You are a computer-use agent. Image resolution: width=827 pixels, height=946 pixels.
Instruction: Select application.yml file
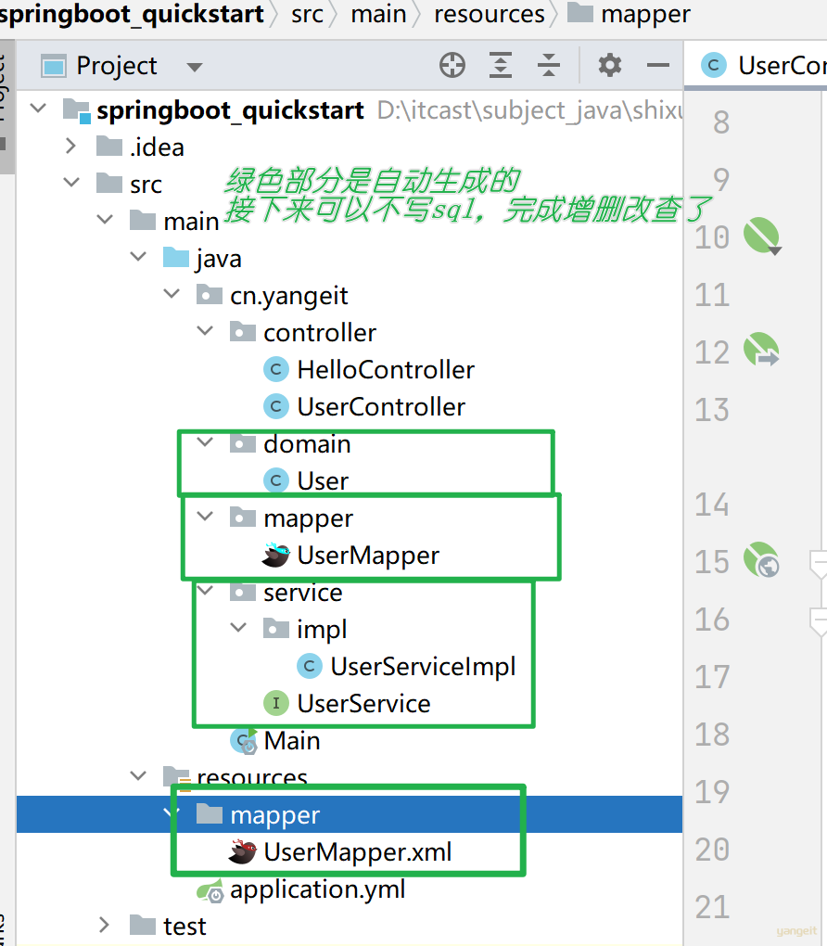pyautogui.click(x=317, y=889)
